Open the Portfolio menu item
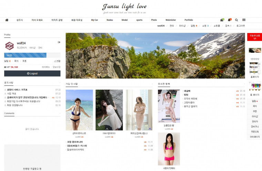 pos(189,20)
